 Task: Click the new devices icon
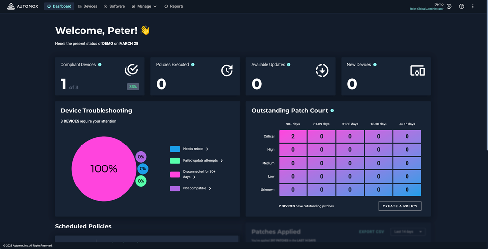(418, 71)
